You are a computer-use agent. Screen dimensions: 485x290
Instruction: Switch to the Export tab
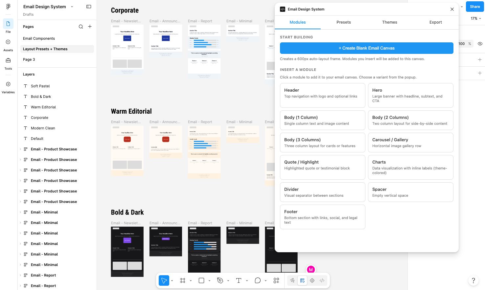point(436,22)
